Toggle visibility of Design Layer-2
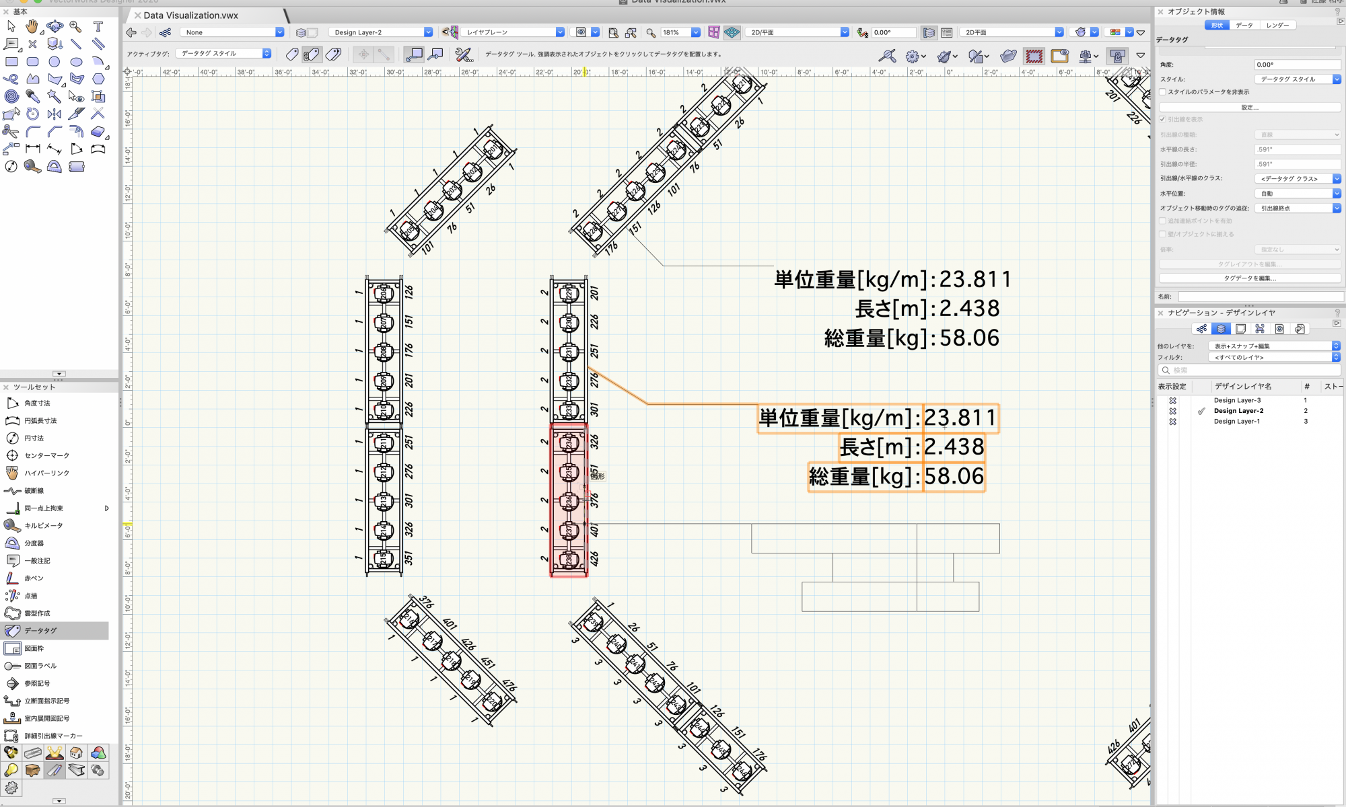 point(1172,411)
